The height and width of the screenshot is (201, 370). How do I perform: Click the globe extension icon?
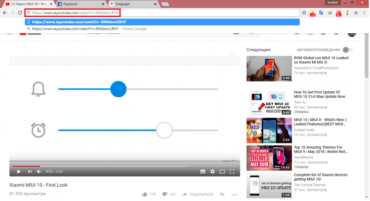[x=304, y=13]
